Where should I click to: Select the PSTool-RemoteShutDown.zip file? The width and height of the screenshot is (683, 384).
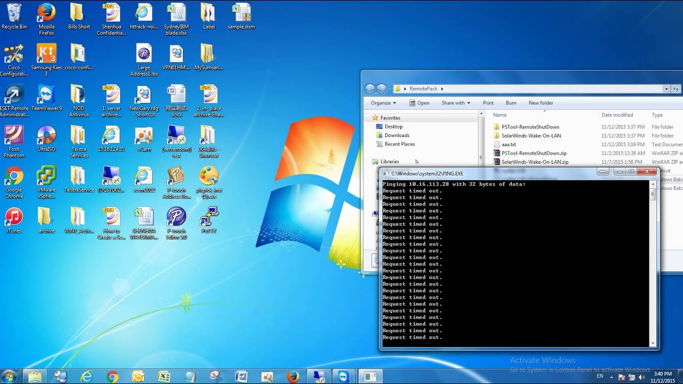[534, 153]
